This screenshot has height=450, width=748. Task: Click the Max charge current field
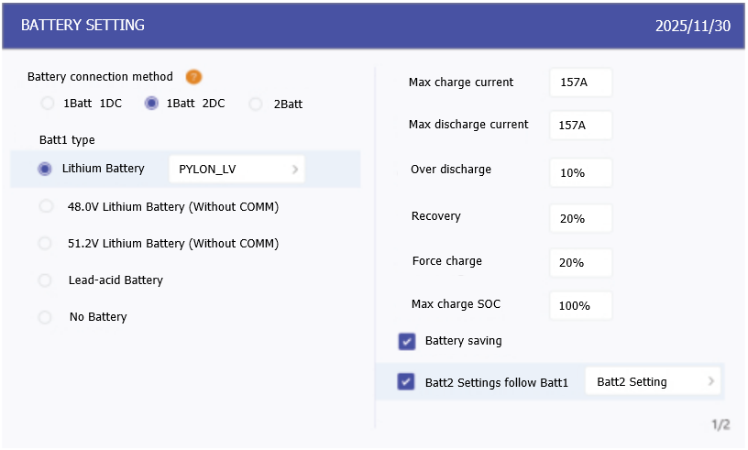(x=580, y=82)
